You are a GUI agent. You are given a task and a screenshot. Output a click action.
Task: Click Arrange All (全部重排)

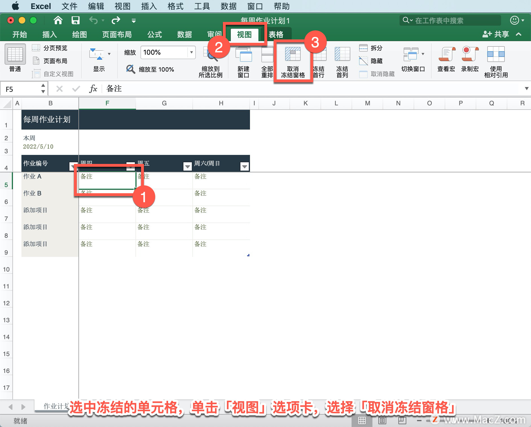point(267,63)
